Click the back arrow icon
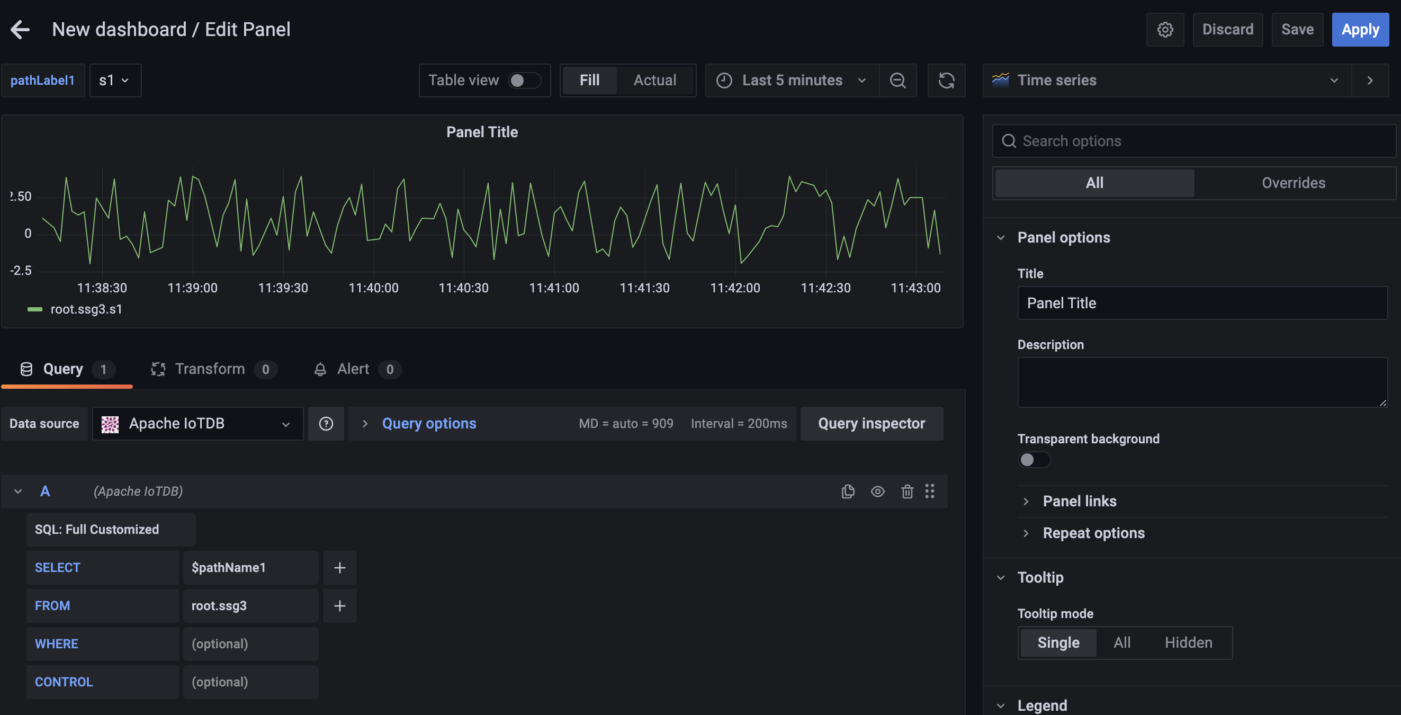 tap(20, 29)
